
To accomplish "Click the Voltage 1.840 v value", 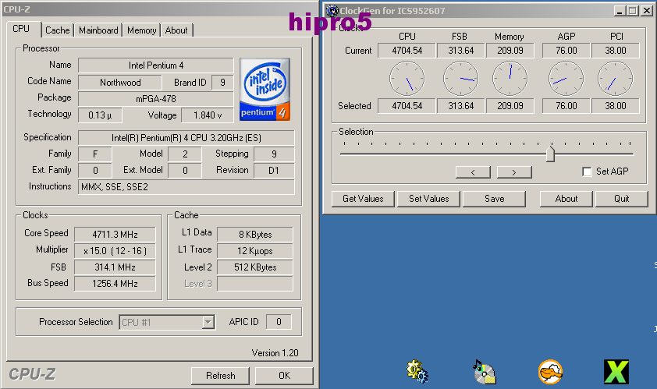I will tap(208, 115).
